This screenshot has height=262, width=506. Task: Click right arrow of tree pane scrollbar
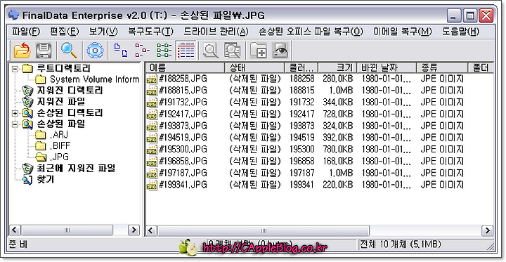(134, 230)
